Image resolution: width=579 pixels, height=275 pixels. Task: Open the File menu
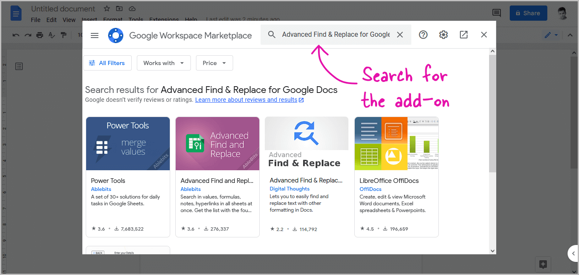point(35,19)
